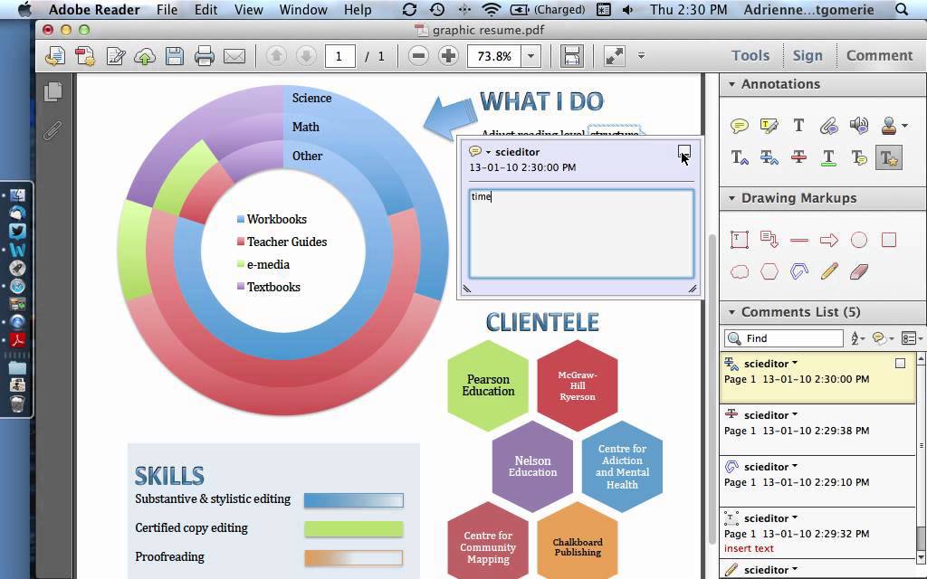Screen dimensions: 927x579
Task: Click the Print toolbar icon
Action: coord(204,56)
